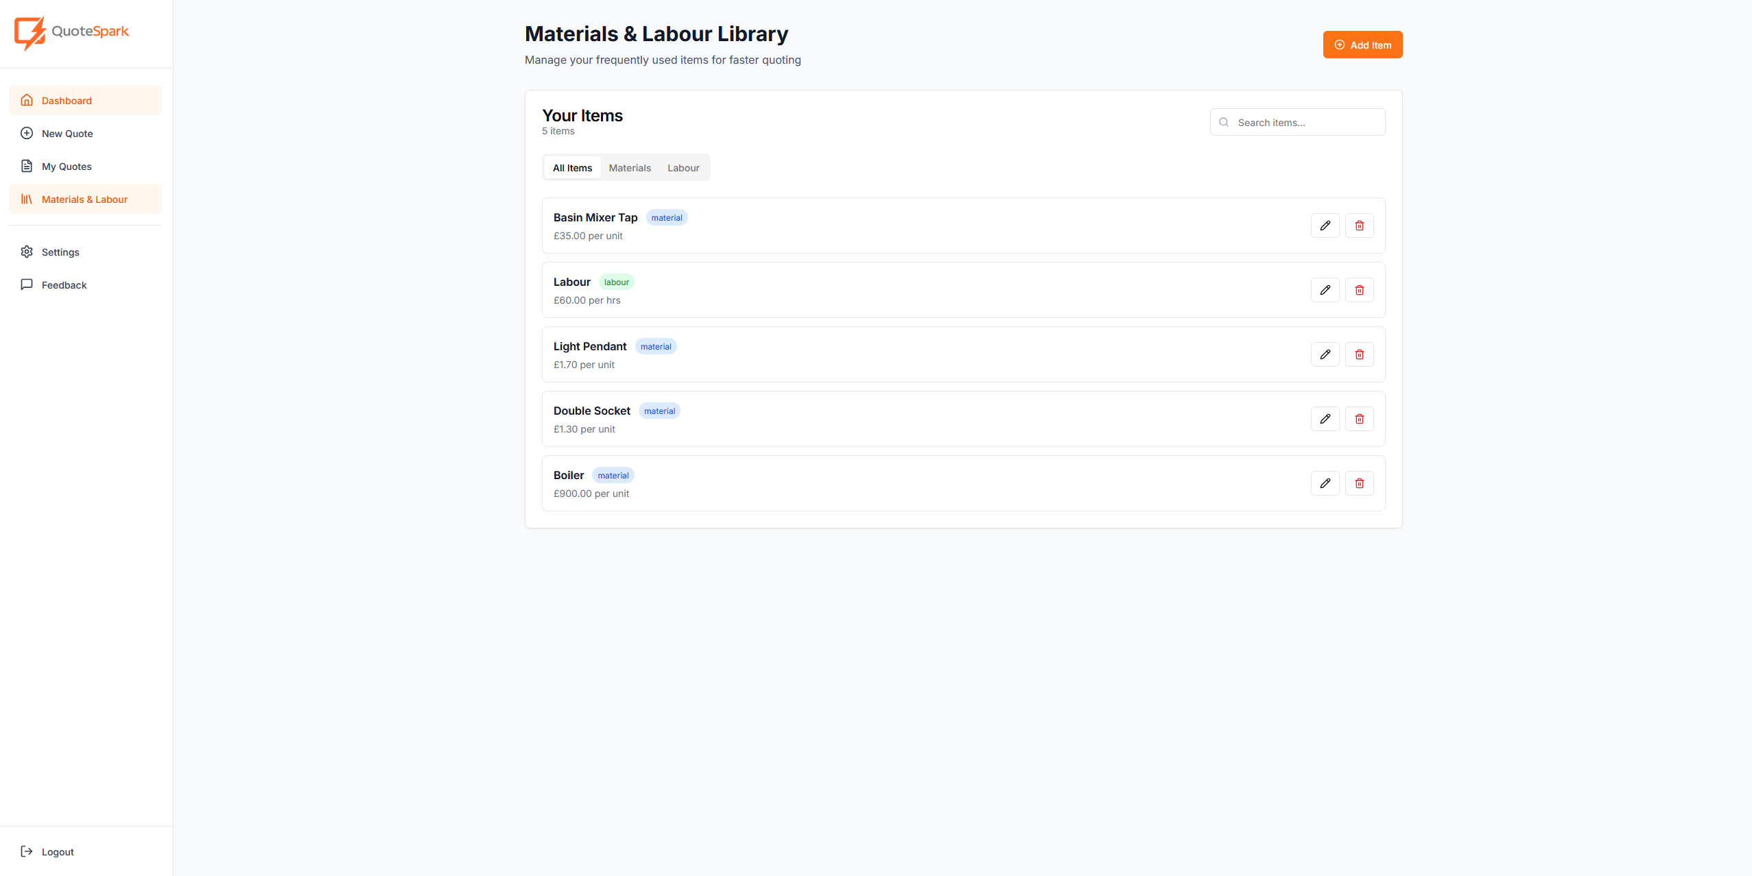Select the All Items filter tab
The width and height of the screenshot is (1752, 876).
pyautogui.click(x=572, y=167)
